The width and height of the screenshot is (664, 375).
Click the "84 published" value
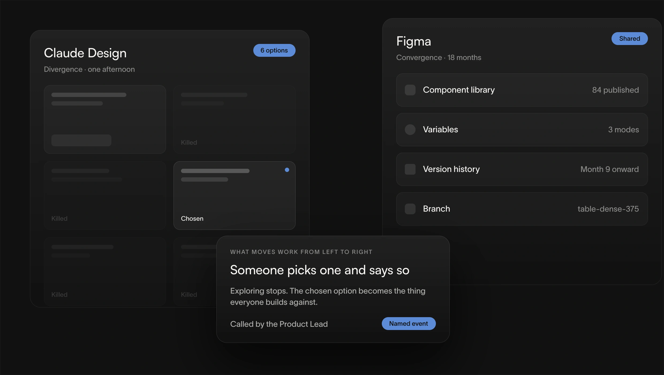(x=616, y=90)
